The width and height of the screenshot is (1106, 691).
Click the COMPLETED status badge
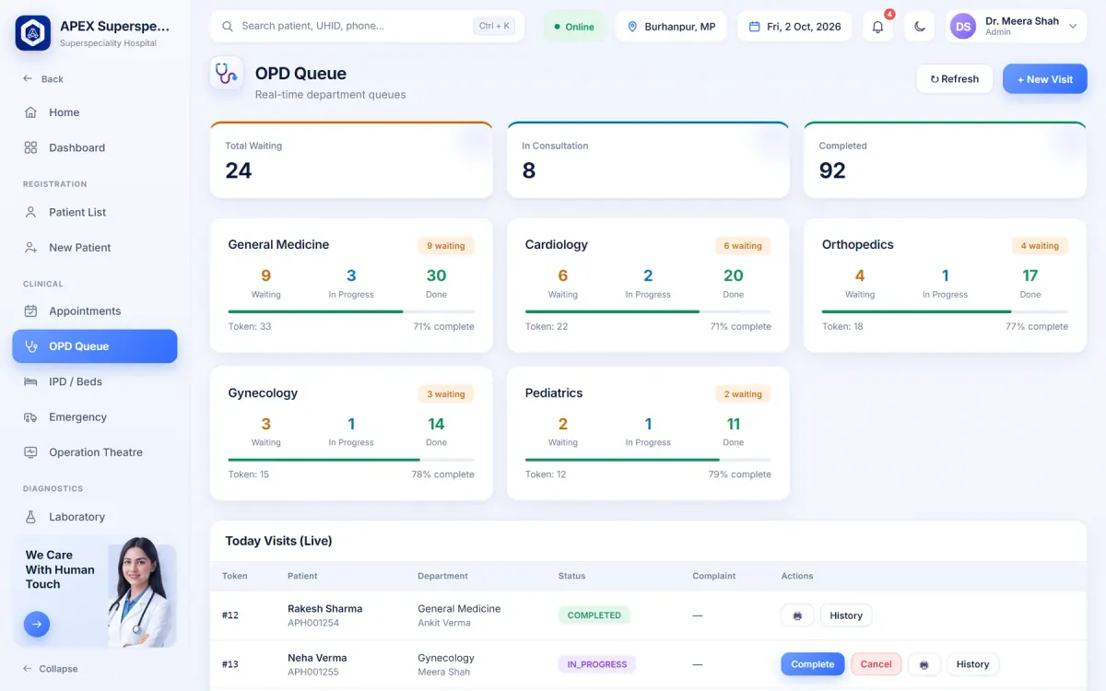(x=594, y=615)
